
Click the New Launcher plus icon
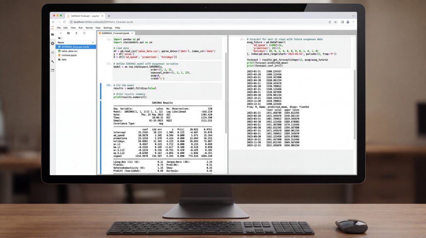pyautogui.click(x=61, y=33)
